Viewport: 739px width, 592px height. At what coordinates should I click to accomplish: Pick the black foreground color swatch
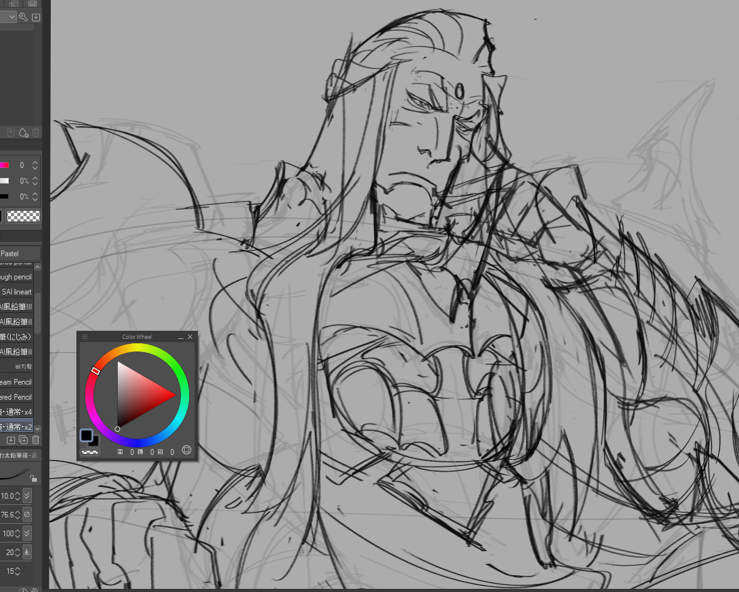point(86,435)
